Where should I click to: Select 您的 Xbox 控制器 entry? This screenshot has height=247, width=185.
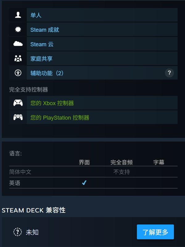[52, 103]
